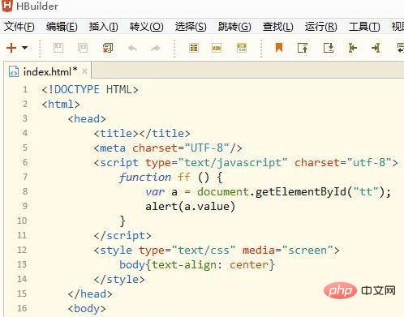Expand the New dropdown arrow
The image size is (404, 317).
(x=24, y=48)
